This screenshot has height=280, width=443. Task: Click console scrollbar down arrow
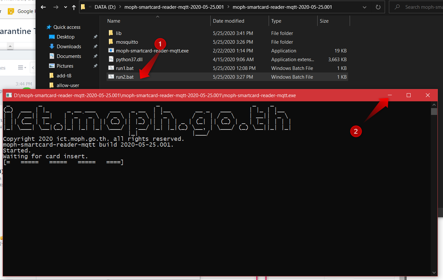point(434,273)
